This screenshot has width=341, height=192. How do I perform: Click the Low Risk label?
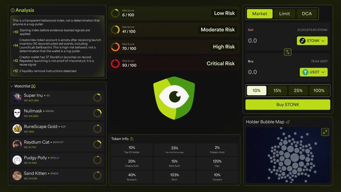224,13
